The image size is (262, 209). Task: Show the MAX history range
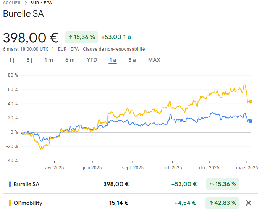click(x=154, y=60)
